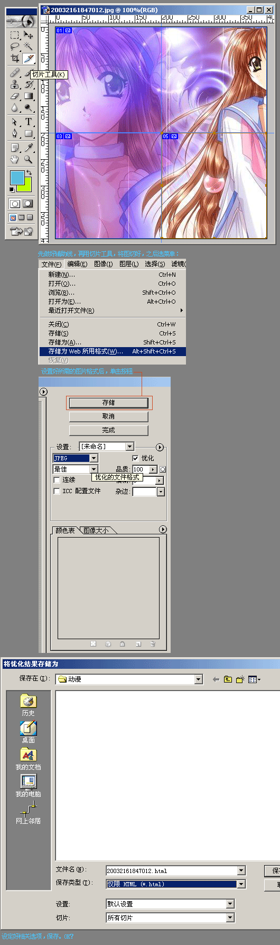
Task: Activate the Eyedropper tool
Action: [x=29, y=148]
